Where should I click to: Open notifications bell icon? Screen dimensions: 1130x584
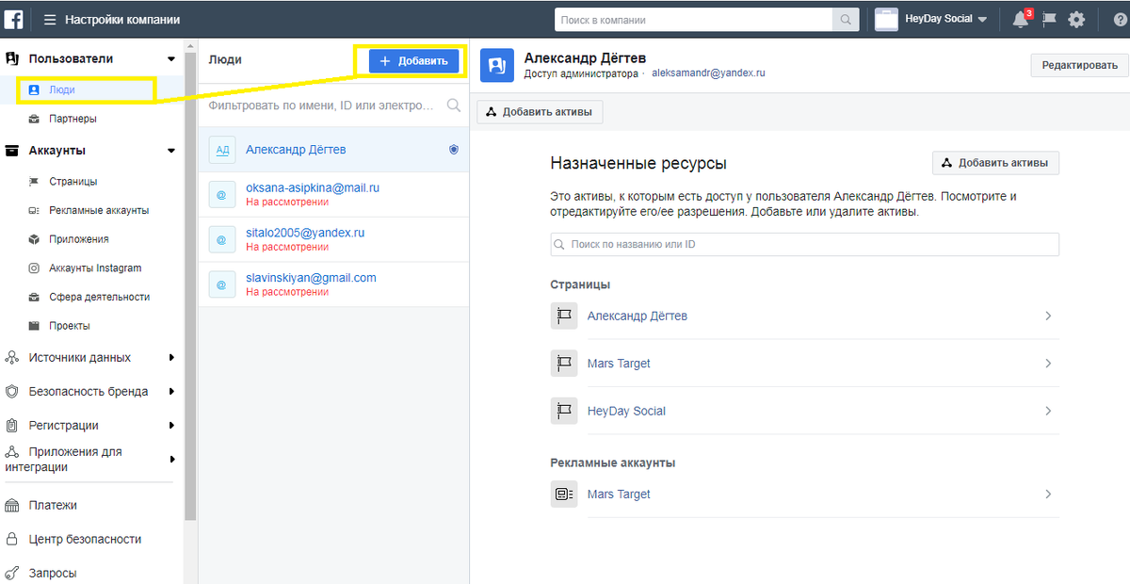coord(1021,20)
